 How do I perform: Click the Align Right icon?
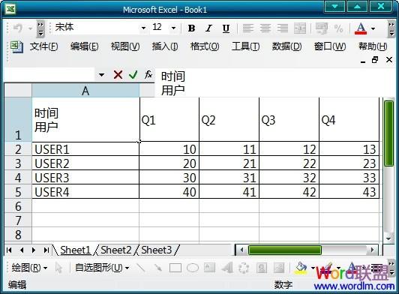point(283,28)
